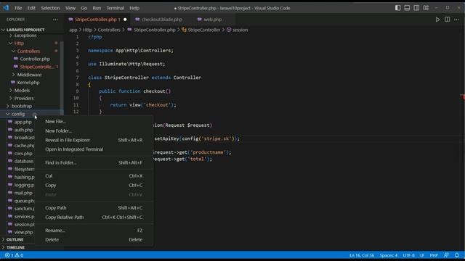465x261 pixels.
Task: Open auth.php config file
Action: click(23, 130)
